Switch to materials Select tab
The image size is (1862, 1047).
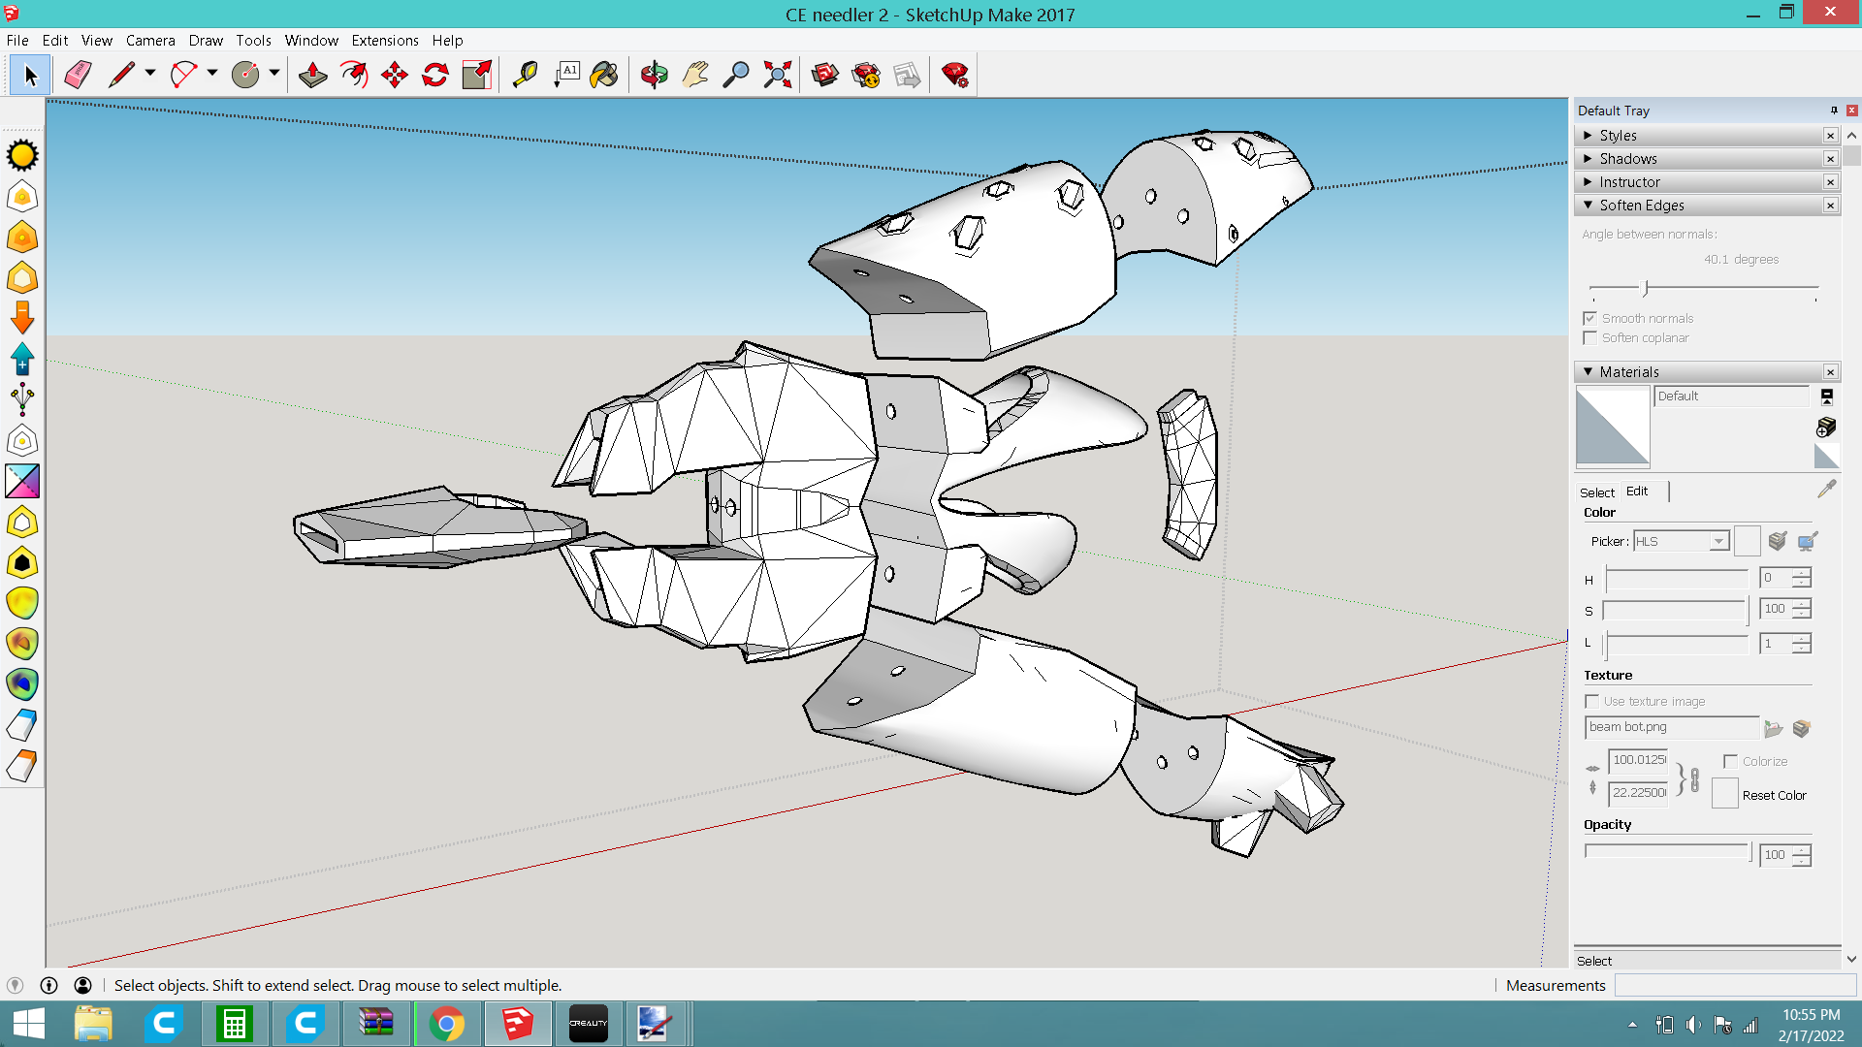click(1596, 492)
